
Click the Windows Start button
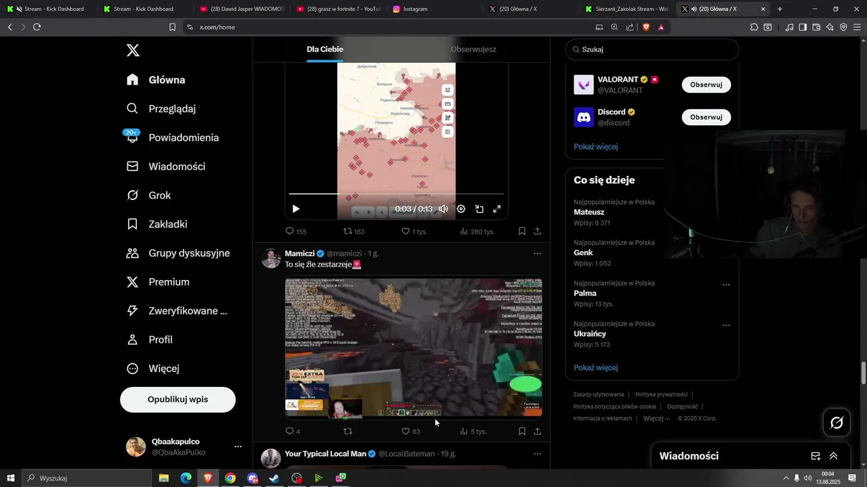tap(11, 478)
